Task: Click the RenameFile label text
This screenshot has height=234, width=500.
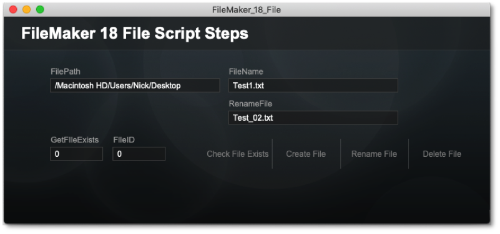Action: (250, 104)
